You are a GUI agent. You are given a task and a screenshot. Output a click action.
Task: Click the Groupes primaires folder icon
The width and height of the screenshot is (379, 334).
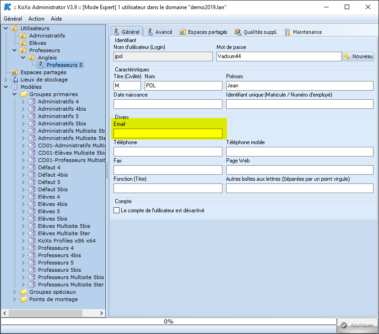23,94
